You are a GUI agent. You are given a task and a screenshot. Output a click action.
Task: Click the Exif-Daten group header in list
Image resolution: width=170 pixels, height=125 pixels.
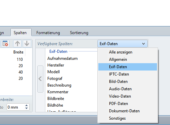(58, 51)
